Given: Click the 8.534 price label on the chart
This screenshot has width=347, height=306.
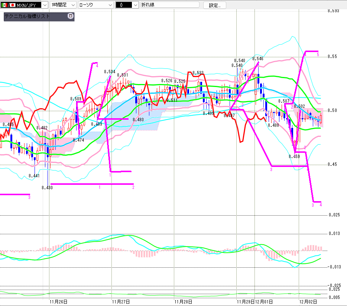Looking at the screenshot, I should coord(110,71).
